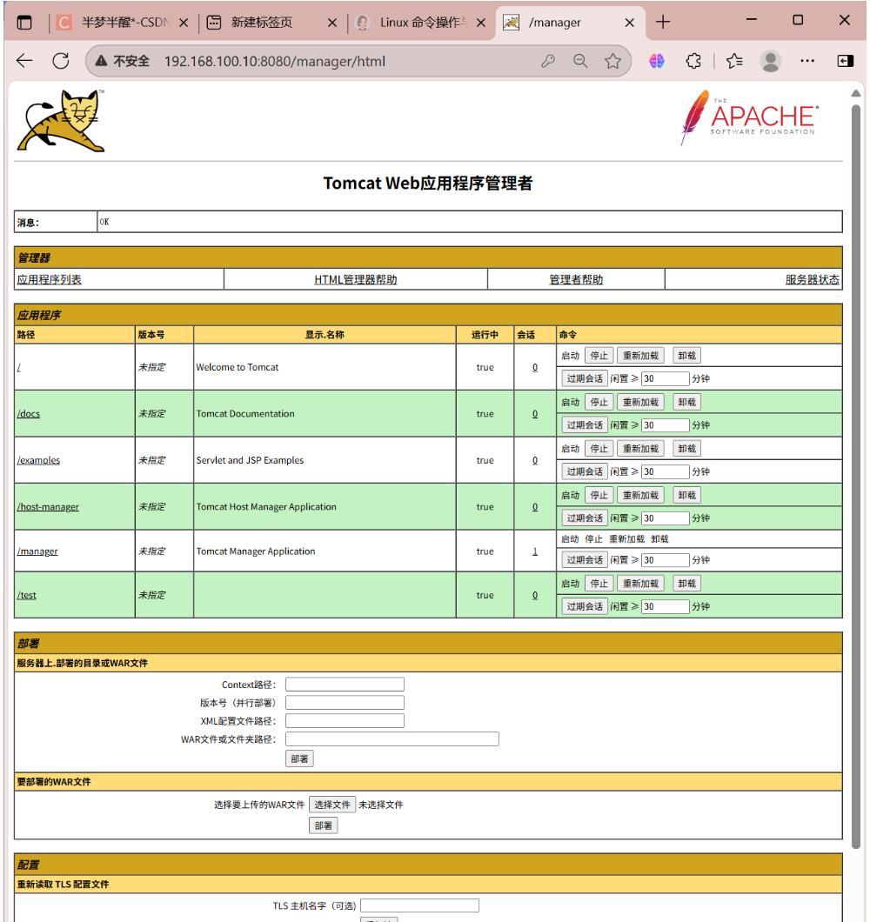
Task: Open a new tab with plus
Action: (663, 22)
